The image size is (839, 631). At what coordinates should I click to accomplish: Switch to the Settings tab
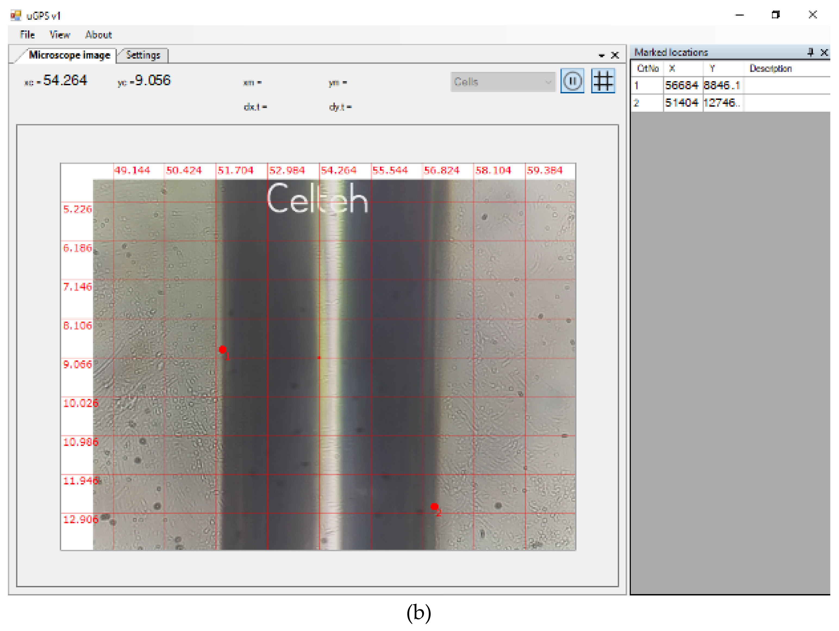click(143, 55)
